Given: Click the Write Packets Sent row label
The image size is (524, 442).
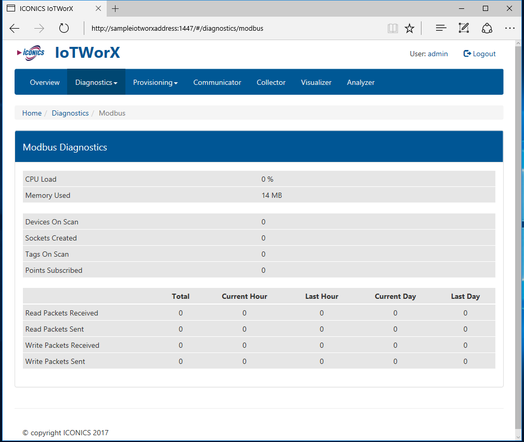Looking at the screenshot, I should click(x=55, y=361).
